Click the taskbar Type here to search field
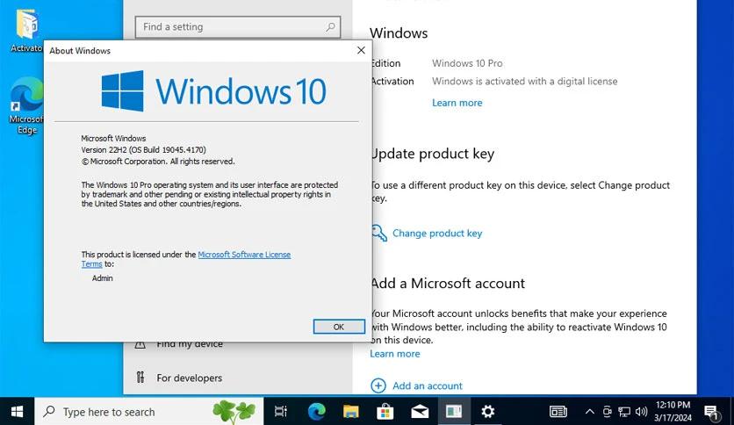Screen dimensions: 734x425 (123, 411)
